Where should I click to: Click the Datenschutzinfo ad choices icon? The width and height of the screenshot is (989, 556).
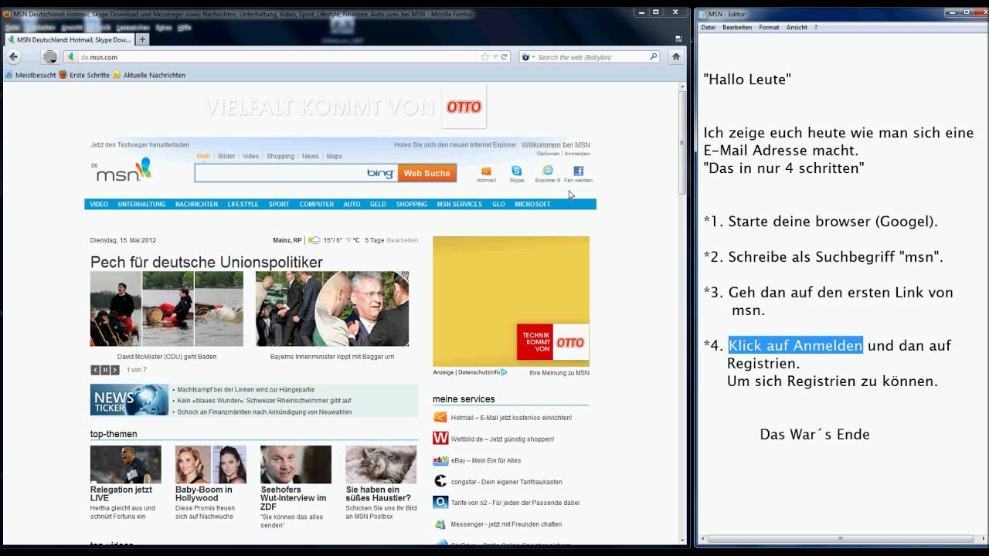coord(504,372)
